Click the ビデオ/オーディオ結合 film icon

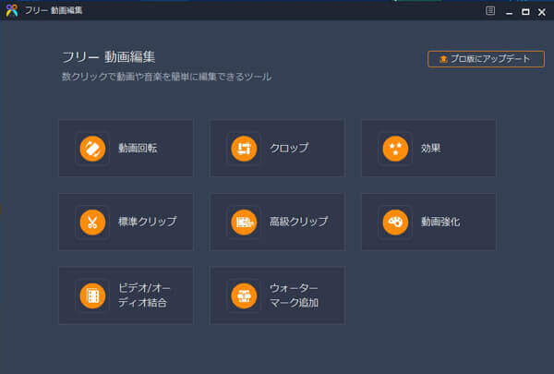tap(92, 296)
